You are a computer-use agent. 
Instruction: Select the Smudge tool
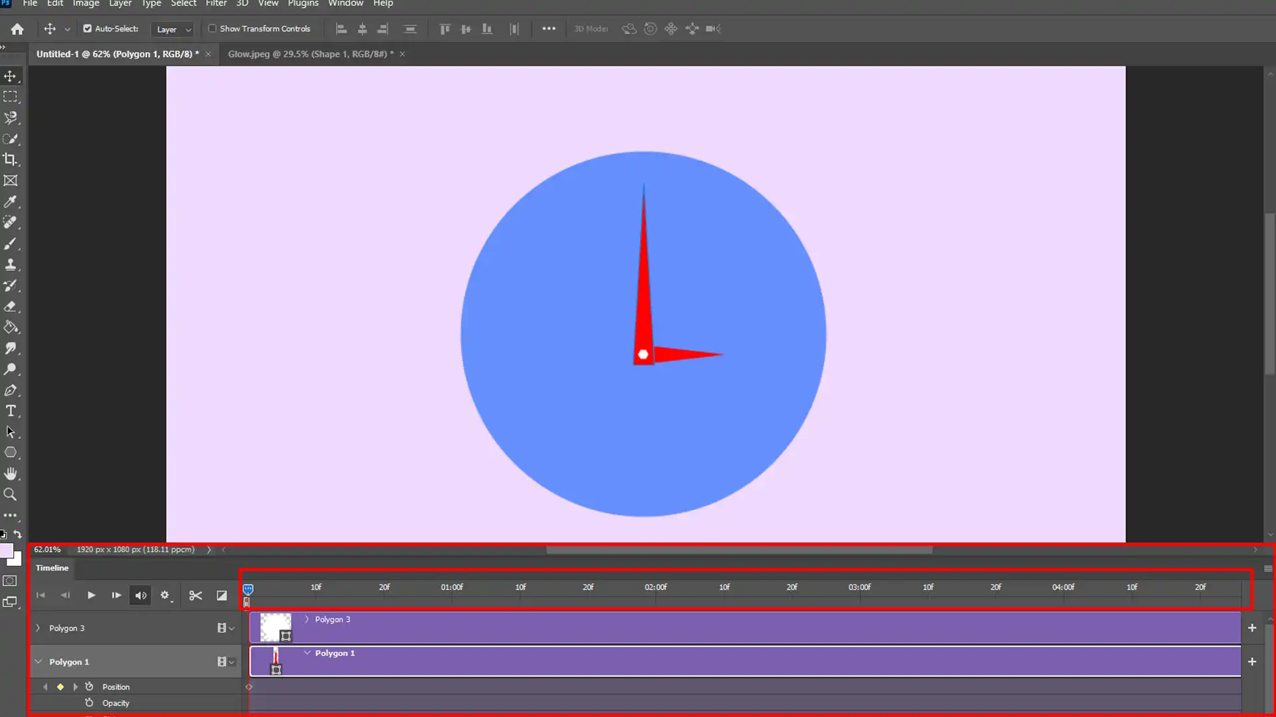11,348
